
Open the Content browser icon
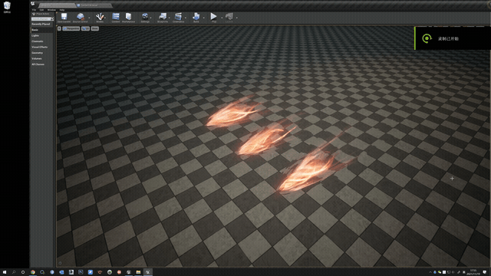pyautogui.click(x=116, y=17)
